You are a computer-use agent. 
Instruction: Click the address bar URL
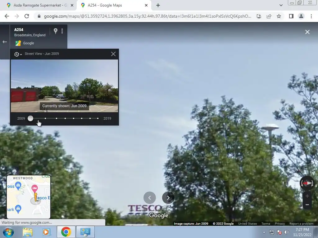[148, 16]
